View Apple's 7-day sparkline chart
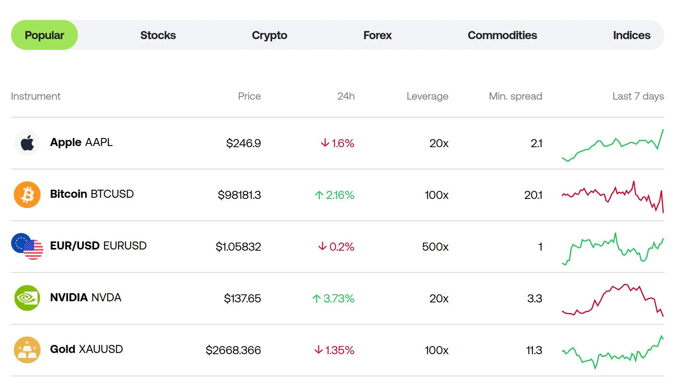The width and height of the screenshot is (697, 389). pyautogui.click(x=613, y=145)
